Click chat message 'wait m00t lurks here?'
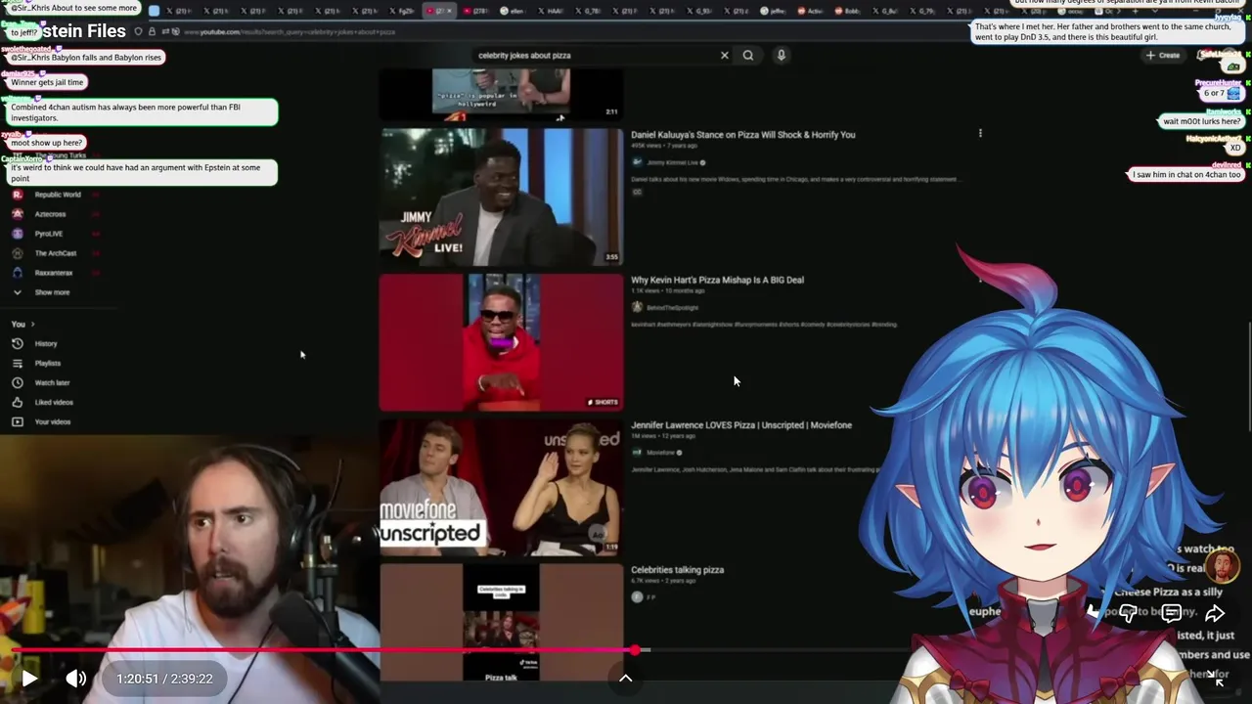This screenshot has width=1252, height=704. (1200, 121)
